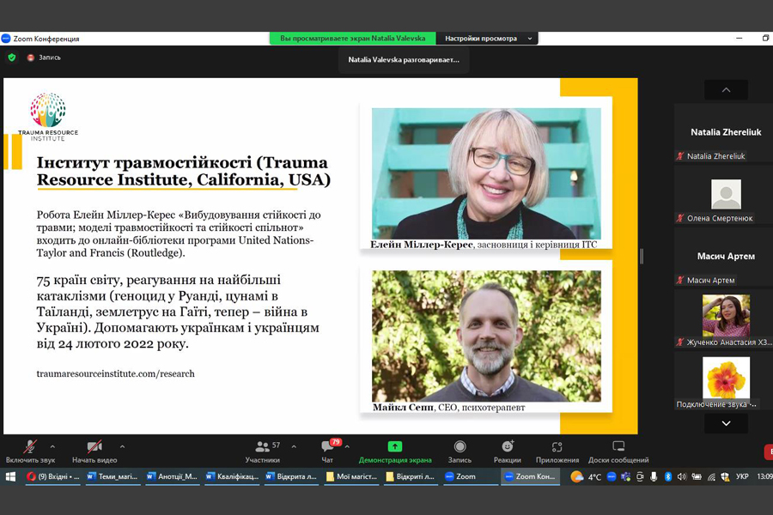This screenshot has width=773, height=515.
Task: Expand audio options arrow next to microphone
Action: pyautogui.click(x=52, y=446)
